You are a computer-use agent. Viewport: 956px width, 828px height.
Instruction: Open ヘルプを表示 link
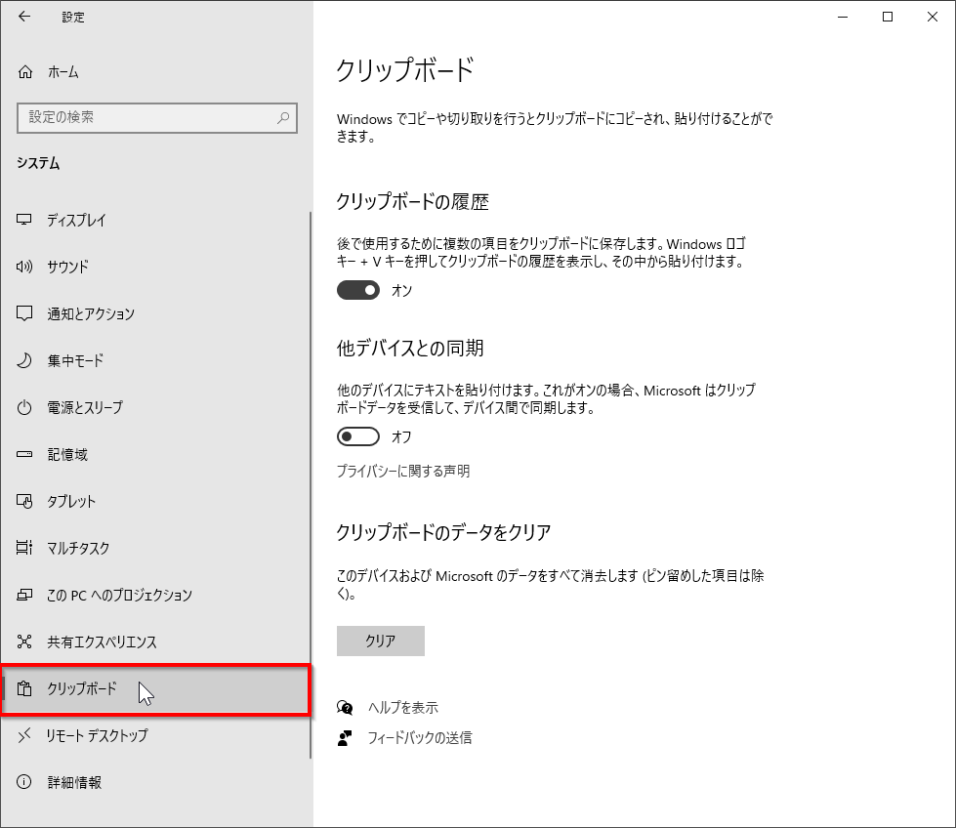pyautogui.click(x=403, y=707)
